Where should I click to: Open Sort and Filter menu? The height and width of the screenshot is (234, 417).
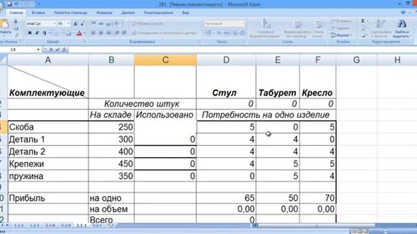381,29
